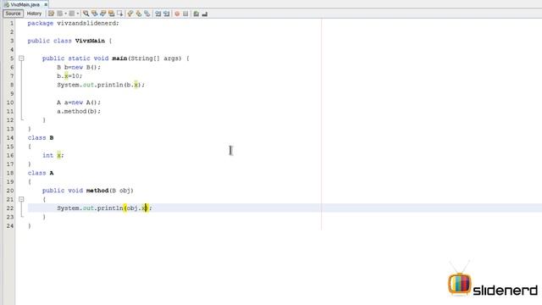The height and width of the screenshot is (305, 542).
Task: Click the Back navigation toolbar icon
Action: (60, 14)
